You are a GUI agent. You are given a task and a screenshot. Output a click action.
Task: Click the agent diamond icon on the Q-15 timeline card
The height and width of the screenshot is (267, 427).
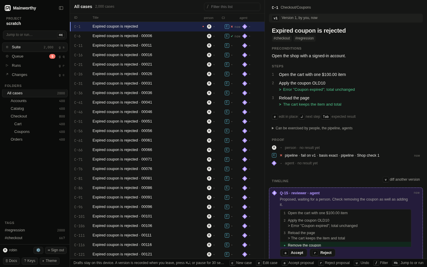point(274,193)
